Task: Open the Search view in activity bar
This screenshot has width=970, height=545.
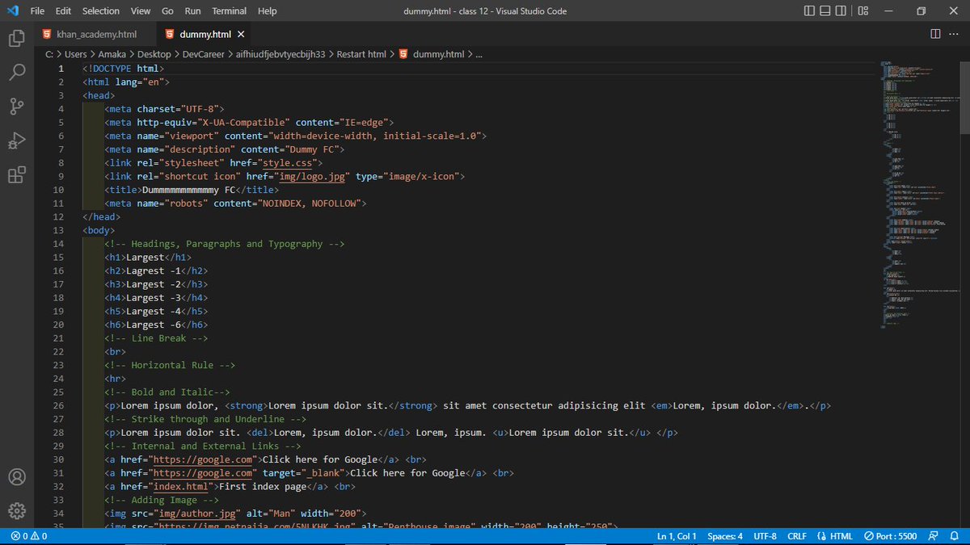Action: pos(17,73)
